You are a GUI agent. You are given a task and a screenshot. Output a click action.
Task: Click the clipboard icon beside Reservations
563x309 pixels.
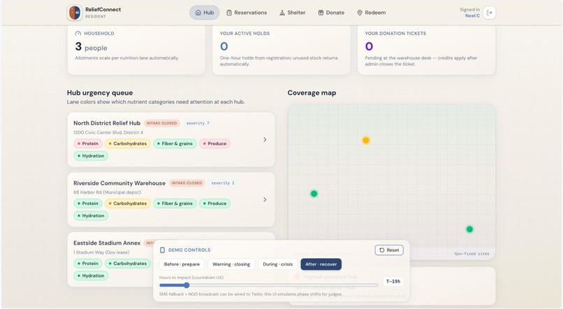[x=229, y=13]
